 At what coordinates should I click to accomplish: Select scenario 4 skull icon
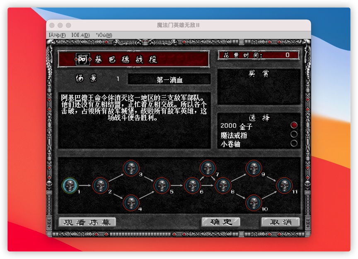pos(131,203)
